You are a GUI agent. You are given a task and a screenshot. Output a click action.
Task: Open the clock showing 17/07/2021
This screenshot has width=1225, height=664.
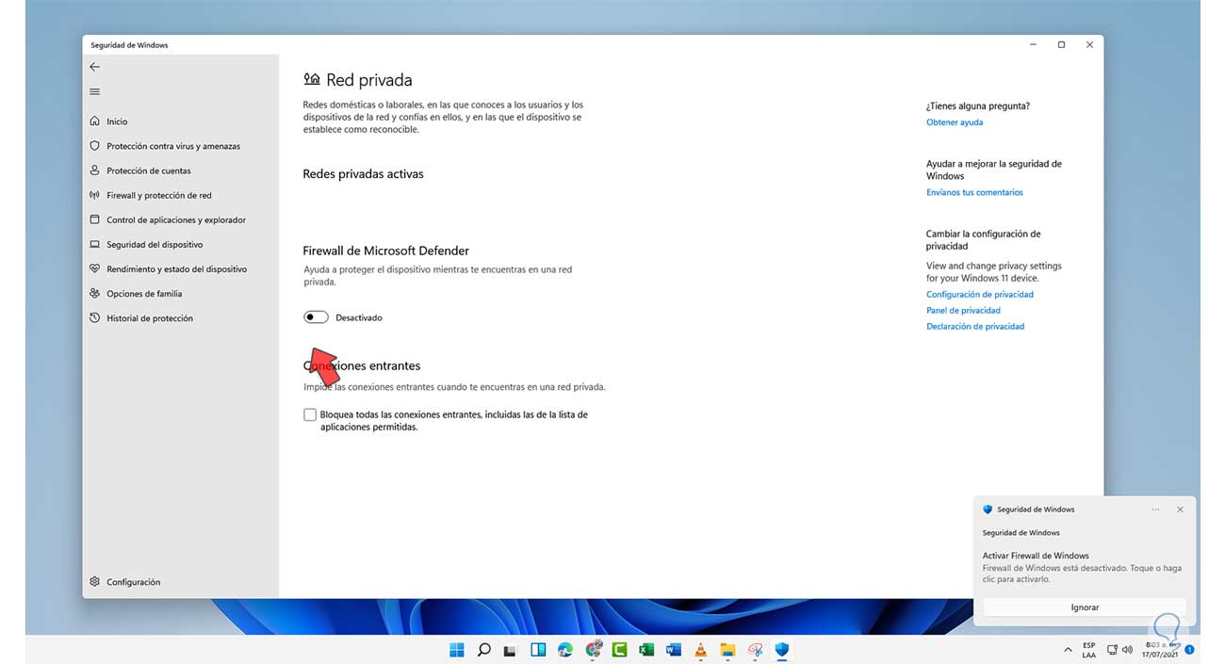click(1159, 650)
